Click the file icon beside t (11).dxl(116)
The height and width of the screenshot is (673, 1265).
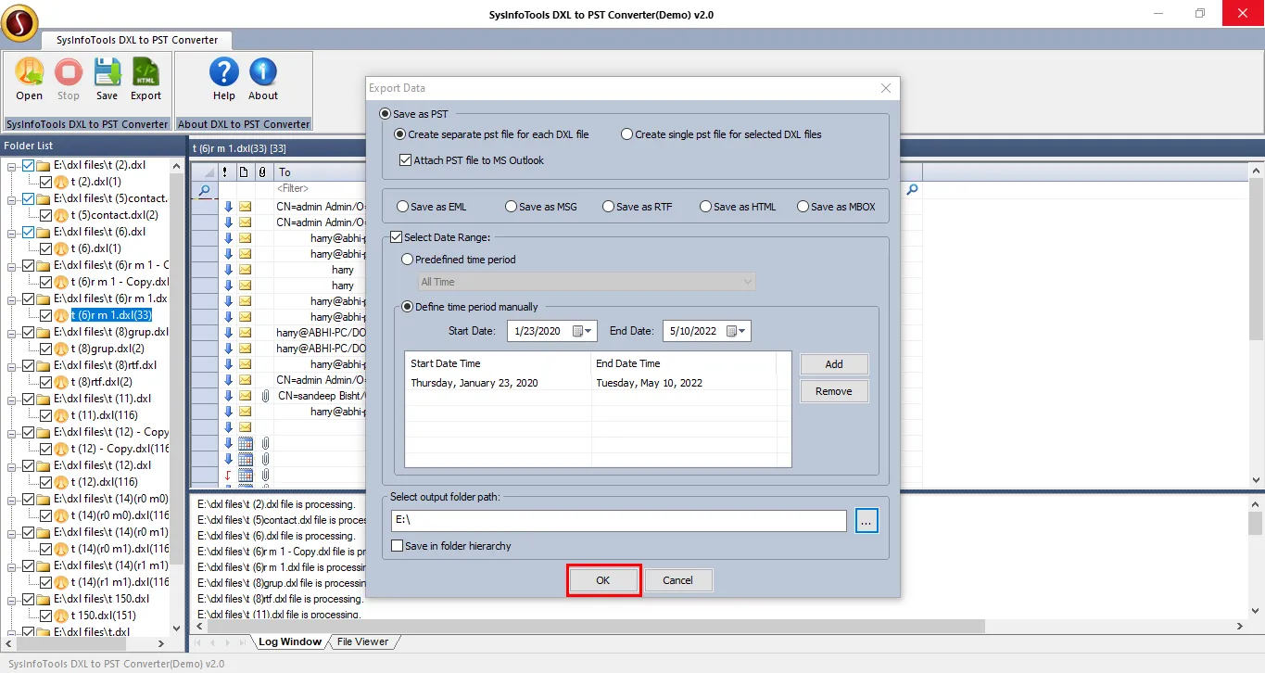(61, 415)
